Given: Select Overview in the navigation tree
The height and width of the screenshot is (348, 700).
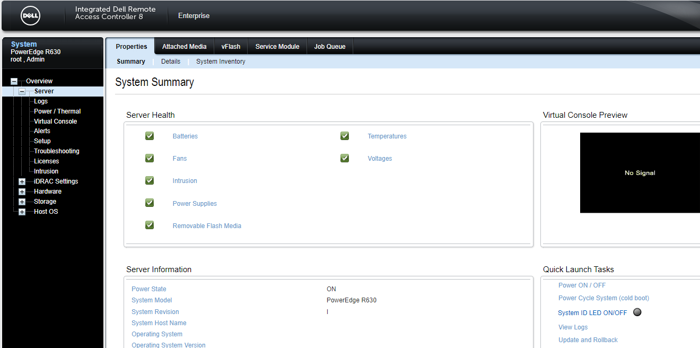Looking at the screenshot, I should 39,81.
